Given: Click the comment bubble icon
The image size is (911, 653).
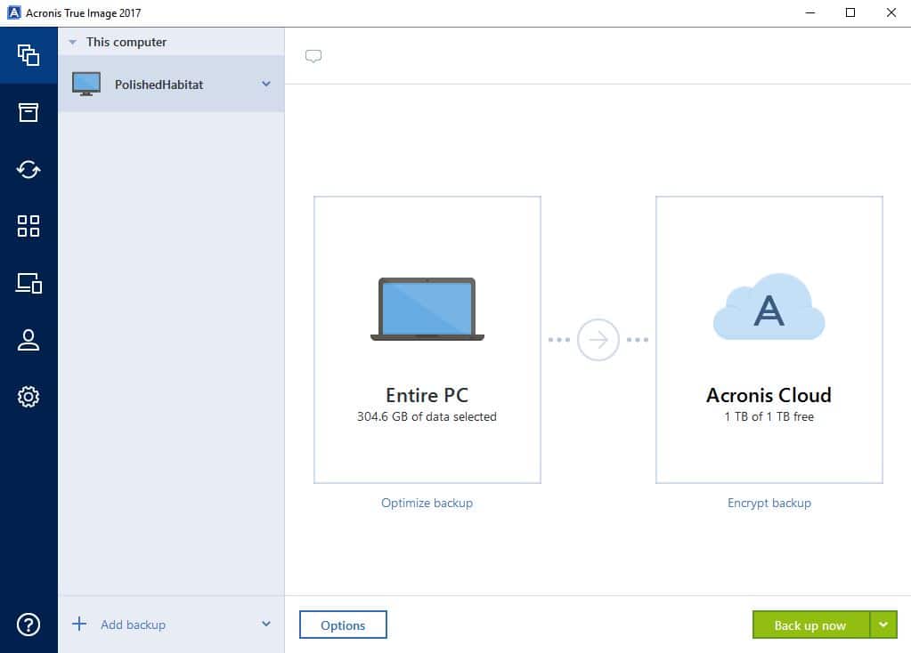Looking at the screenshot, I should (313, 56).
